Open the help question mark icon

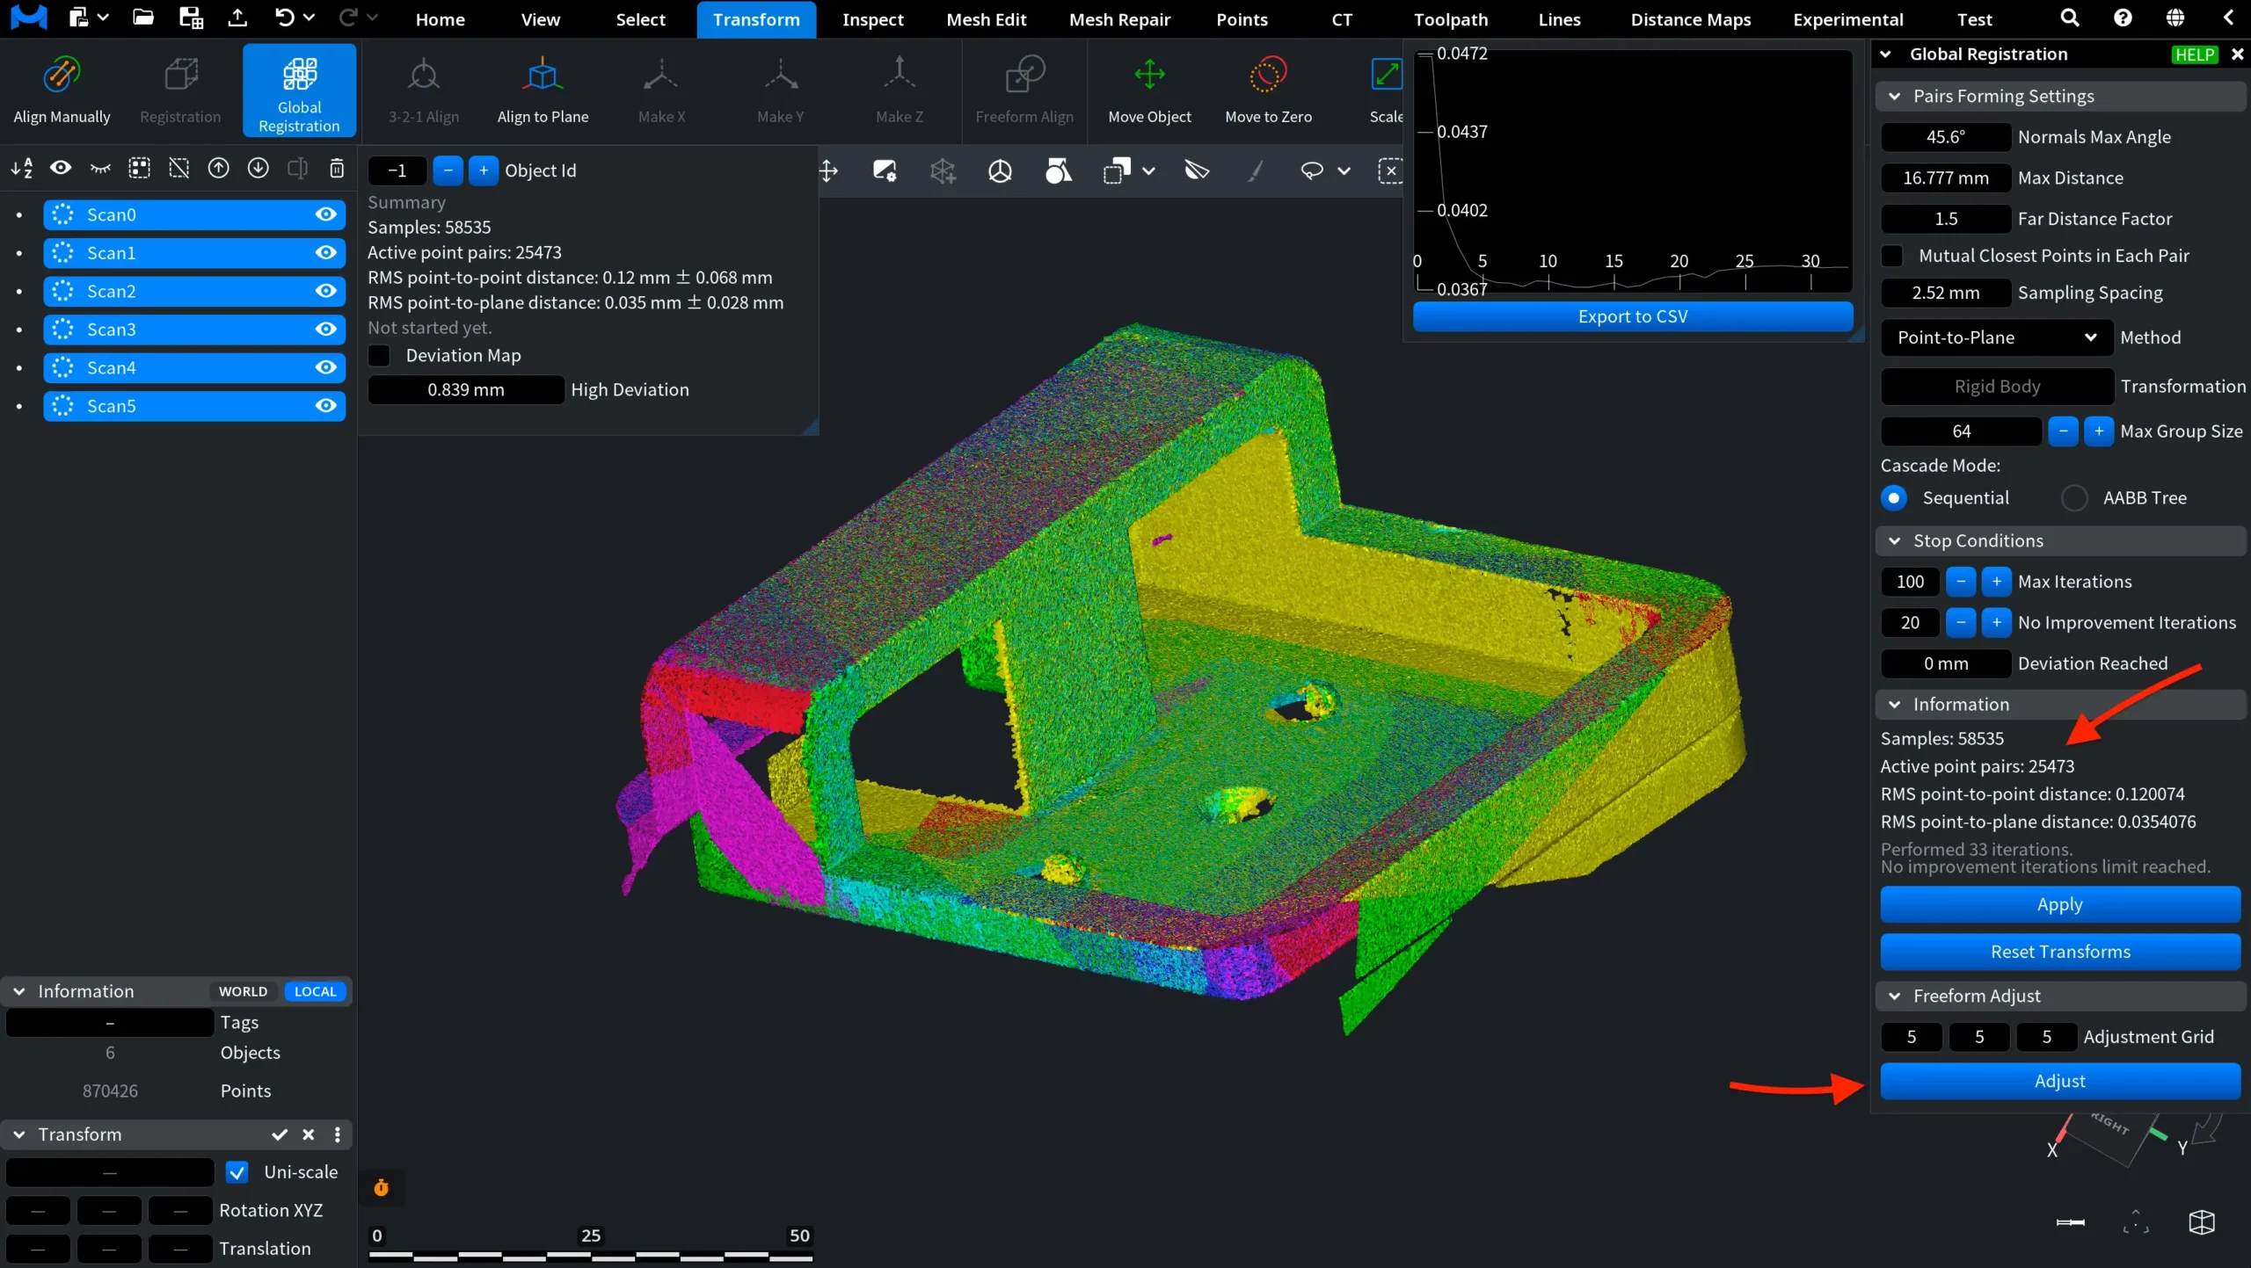(2123, 18)
